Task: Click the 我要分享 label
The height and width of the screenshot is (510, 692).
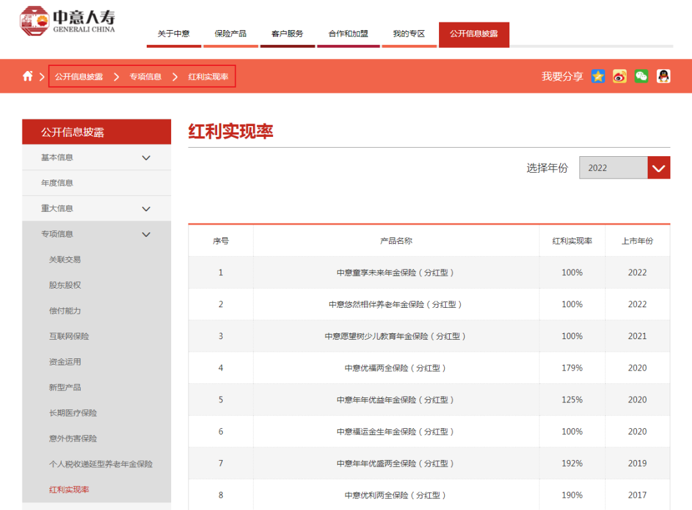Action: (x=563, y=77)
